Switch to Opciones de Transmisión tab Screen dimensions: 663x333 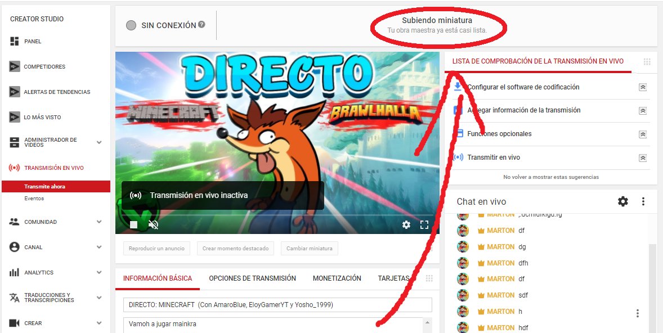pyautogui.click(x=253, y=278)
